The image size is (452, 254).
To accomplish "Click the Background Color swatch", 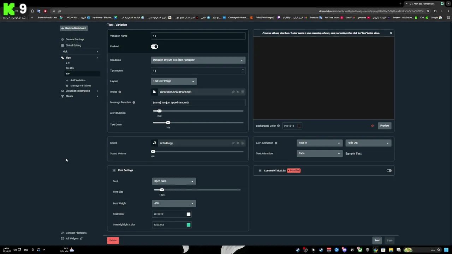I will coord(299,126).
